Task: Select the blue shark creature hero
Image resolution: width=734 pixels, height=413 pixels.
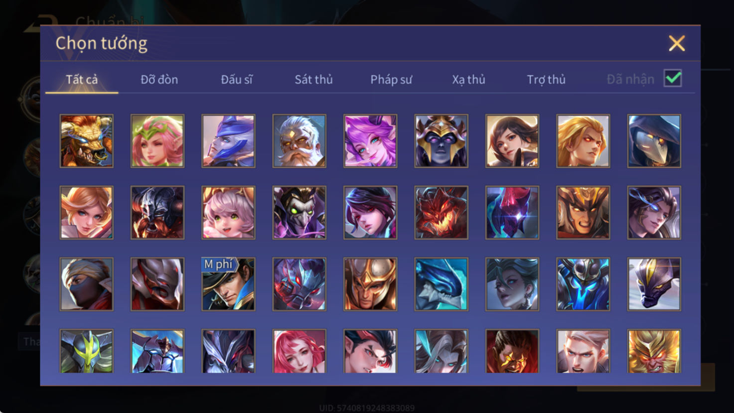Action: pyautogui.click(x=441, y=284)
